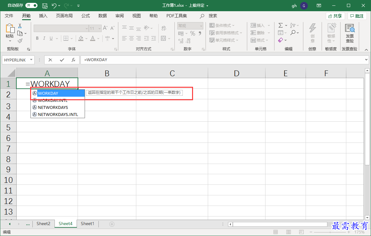Toggle Underline formatting
Image resolution: width=371 pixels, height=236 pixels.
point(51,38)
